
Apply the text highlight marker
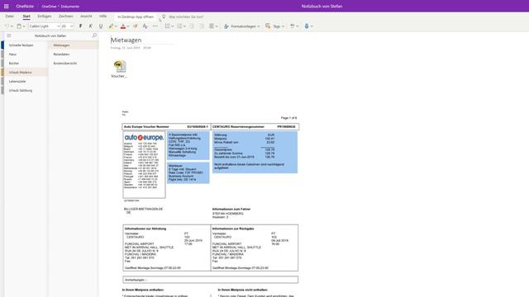pos(111,26)
